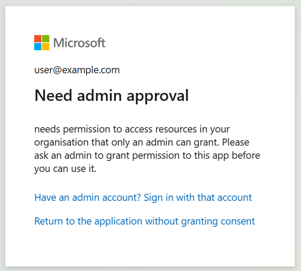Click the red square in Microsoft logo

(x=38, y=39)
